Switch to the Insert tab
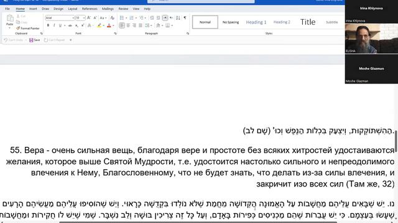The image size is (398, 223). click(x=33, y=9)
